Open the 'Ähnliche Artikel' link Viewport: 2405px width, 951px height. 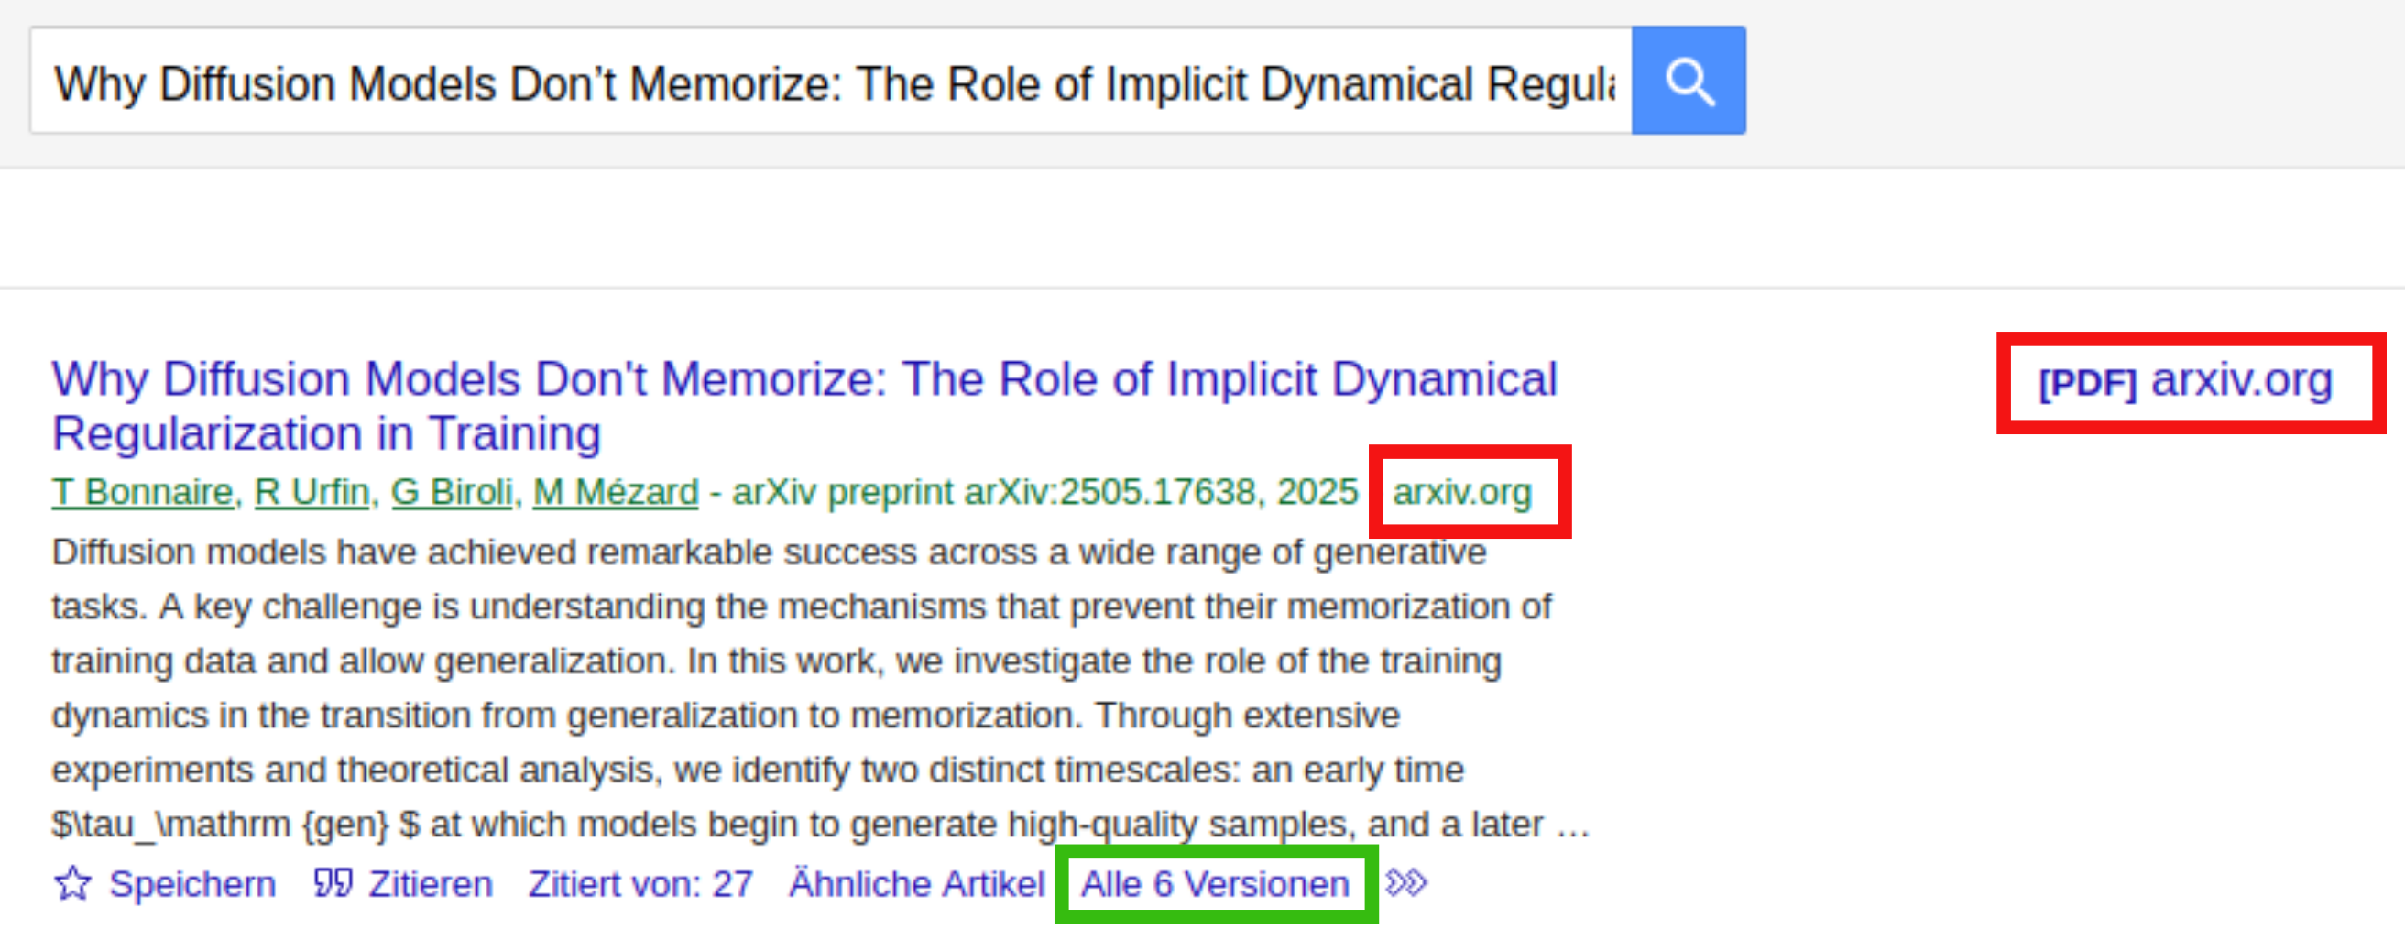pos(916,884)
